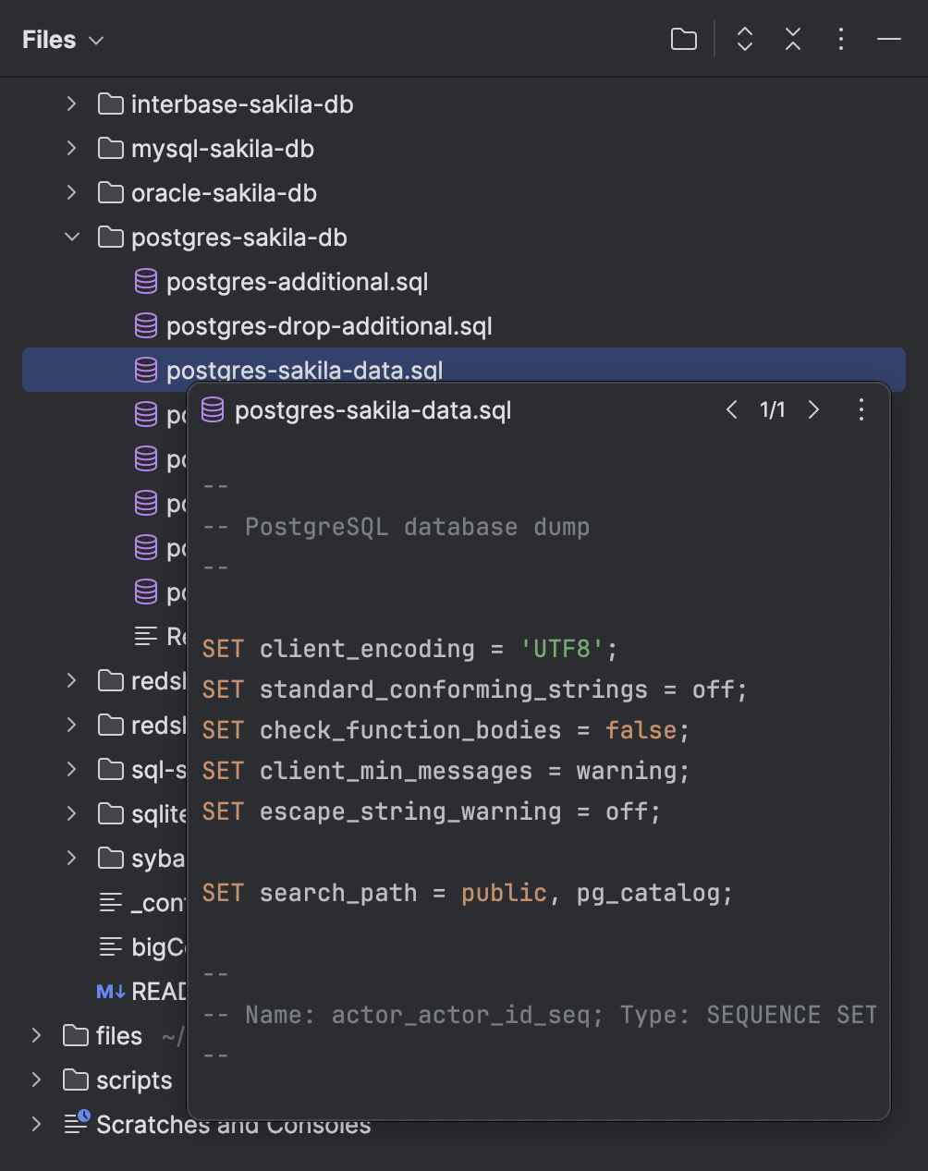Click the database icon in the preview popup header
Screen dimensions: 928x1171
coord(213,409)
